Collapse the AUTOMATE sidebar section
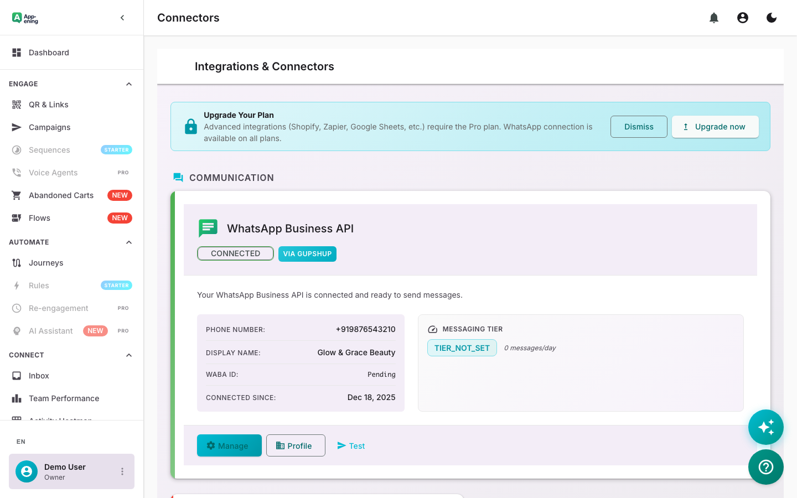797x498 pixels. tap(128, 242)
